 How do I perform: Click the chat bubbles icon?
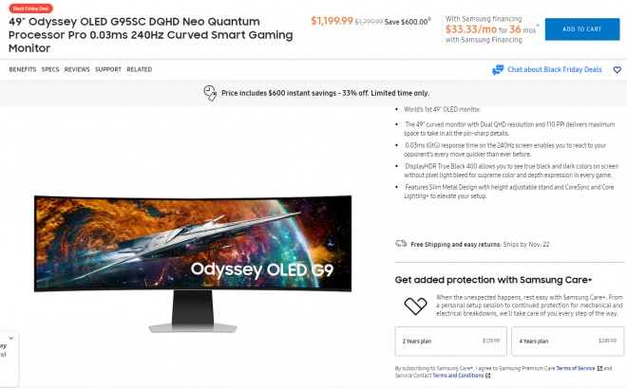[x=498, y=70]
